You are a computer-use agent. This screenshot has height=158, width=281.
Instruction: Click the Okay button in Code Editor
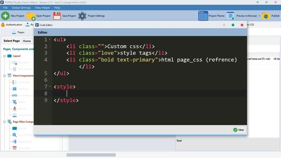[239, 130]
